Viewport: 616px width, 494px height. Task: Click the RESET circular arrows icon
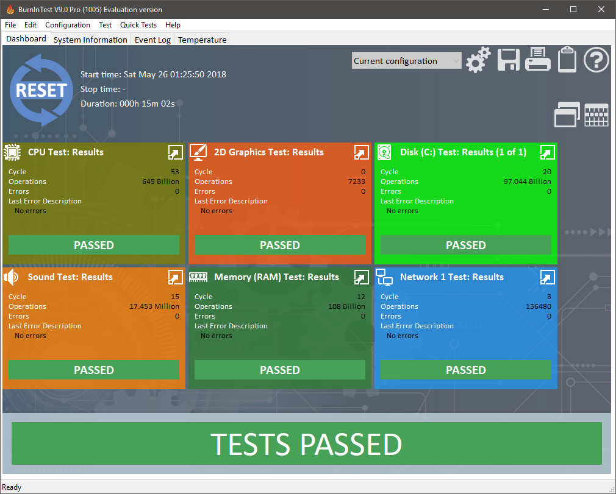tap(41, 90)
